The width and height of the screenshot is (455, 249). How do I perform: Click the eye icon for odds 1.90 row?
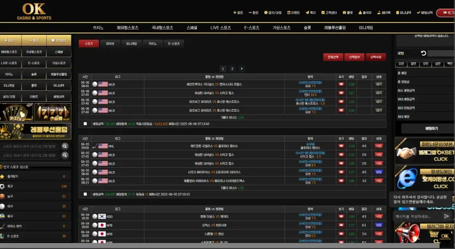coord(341,110)
